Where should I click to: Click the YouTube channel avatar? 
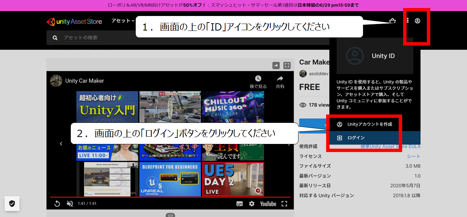[x=56, y=81]
